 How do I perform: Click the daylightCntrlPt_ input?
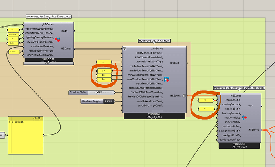232,135
